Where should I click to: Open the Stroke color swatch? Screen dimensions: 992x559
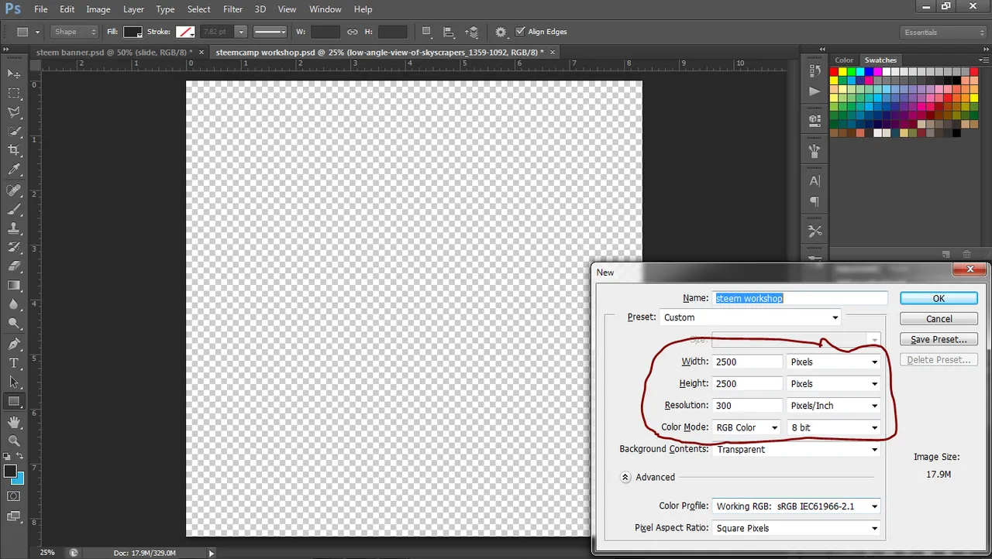pos(184,32)
